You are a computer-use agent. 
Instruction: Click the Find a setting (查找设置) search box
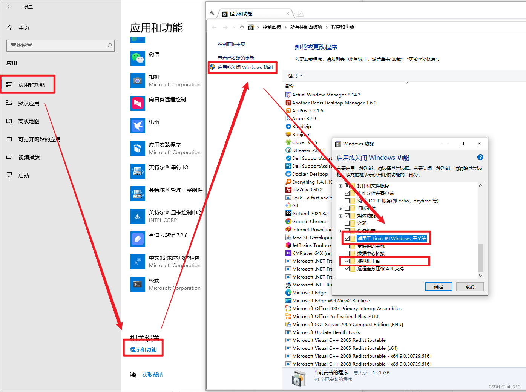pyautogui.click(x=61, y=45)
